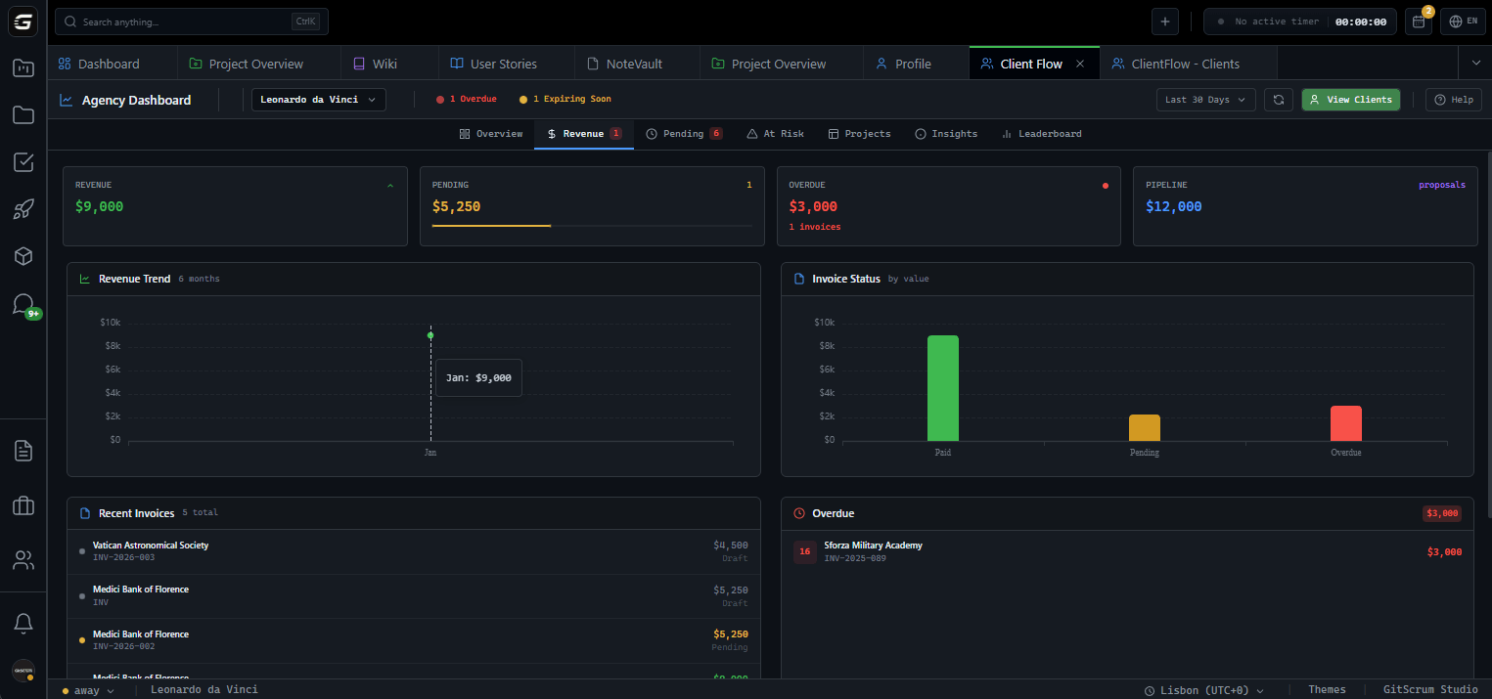Collapse the Revenue card using its chevron
Screen dimensions: 1492x699
(389, 185)
